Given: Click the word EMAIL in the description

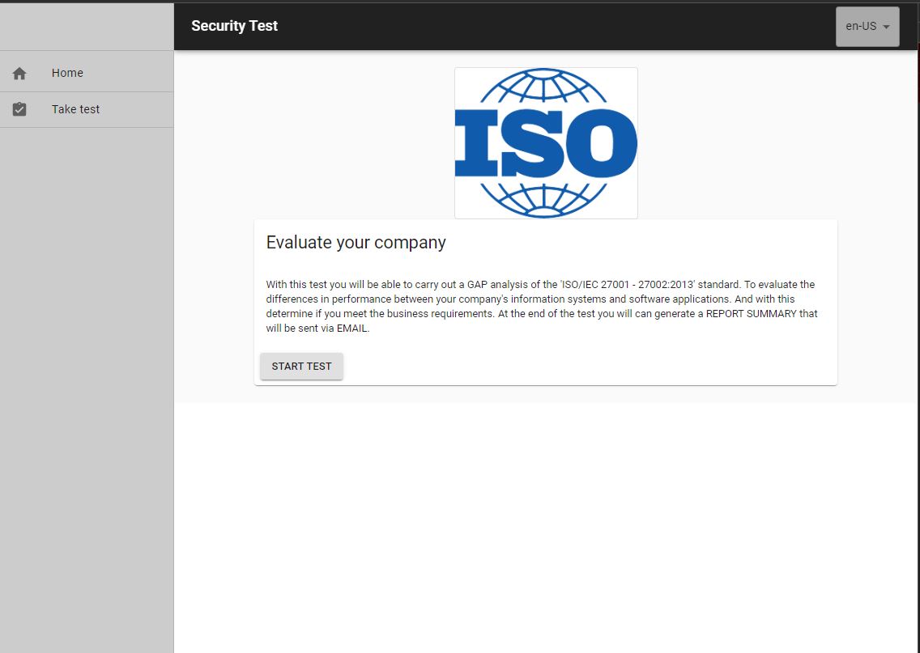Looking at the screenshot, I should coord(351,329).
